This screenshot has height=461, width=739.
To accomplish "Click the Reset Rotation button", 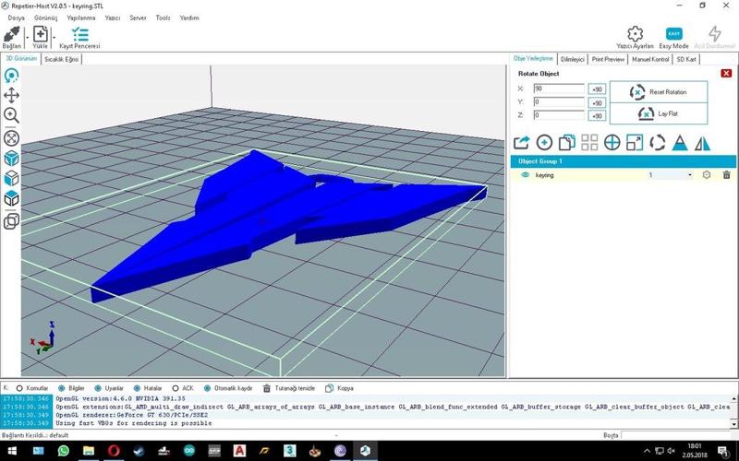I will (x=659, y=91).
